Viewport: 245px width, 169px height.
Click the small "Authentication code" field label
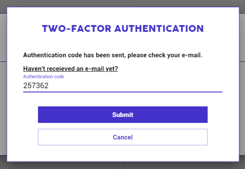[44, 77]
